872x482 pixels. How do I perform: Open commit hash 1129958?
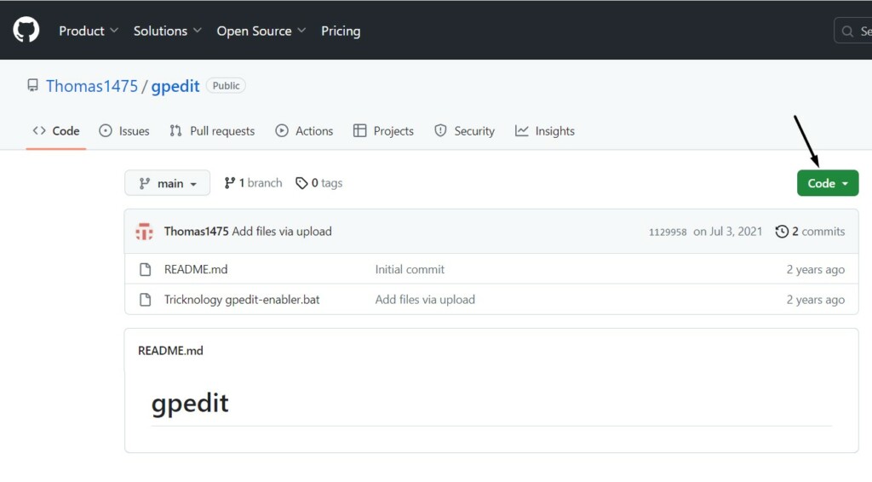(x=668, y=232)
